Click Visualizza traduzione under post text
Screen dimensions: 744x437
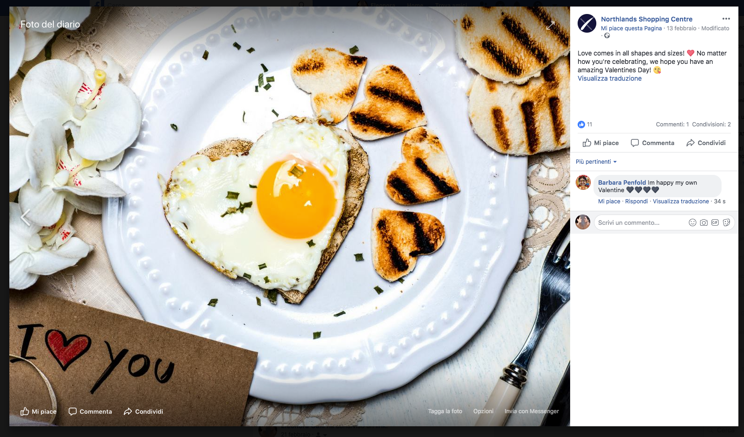[609, 78]
